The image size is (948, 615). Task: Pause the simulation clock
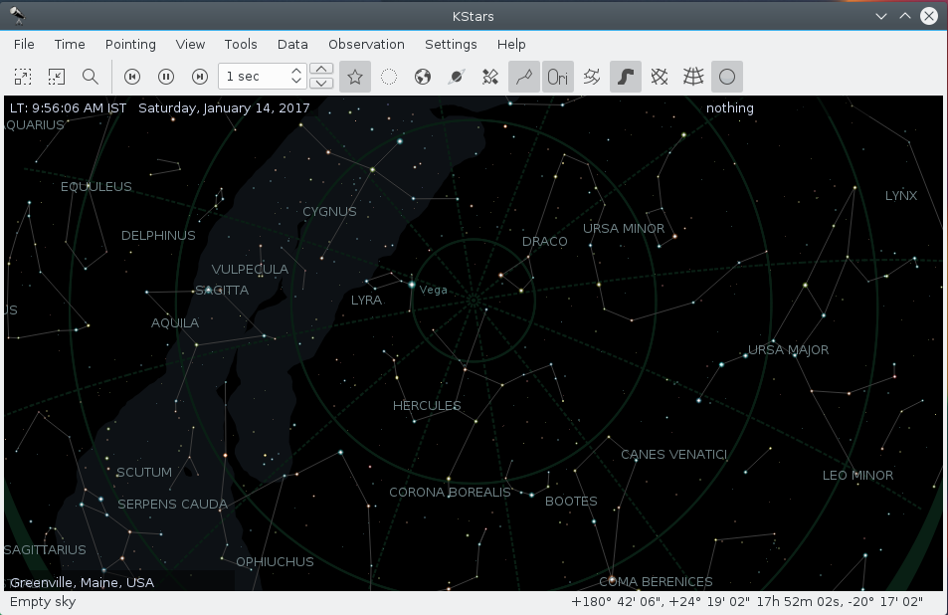point(166,77)
